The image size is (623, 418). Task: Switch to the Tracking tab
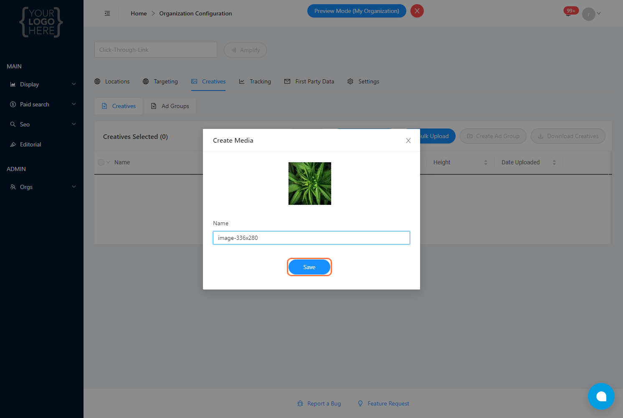pyautogui.click(x=255, y=81)
